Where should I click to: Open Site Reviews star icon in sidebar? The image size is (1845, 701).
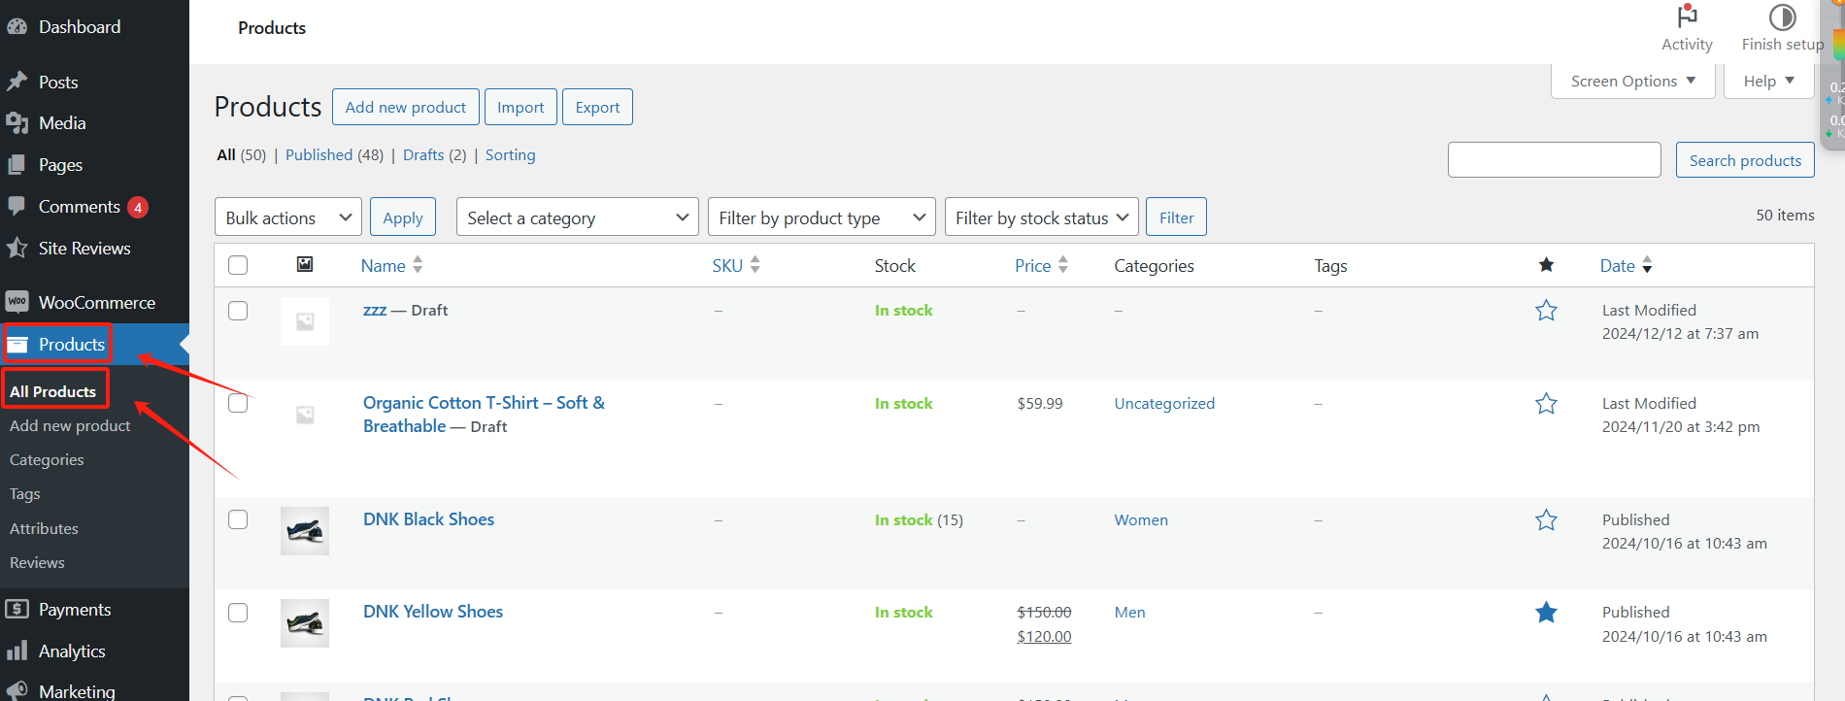click(x=17, y=249)
